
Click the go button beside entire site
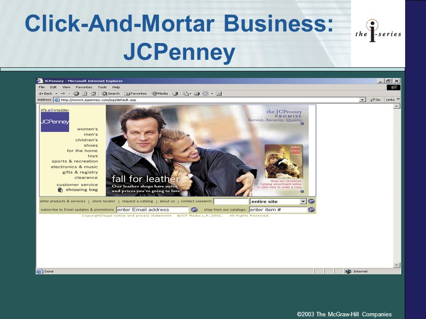click(312, 201)
